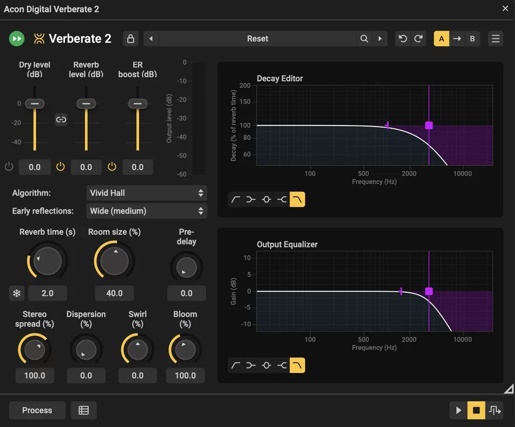
Task: Toggle the snowflake freeze button
Action: pos(17,293)
